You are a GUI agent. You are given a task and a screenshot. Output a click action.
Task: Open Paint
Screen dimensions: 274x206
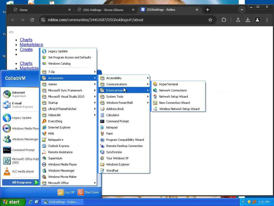click(124, 134)
